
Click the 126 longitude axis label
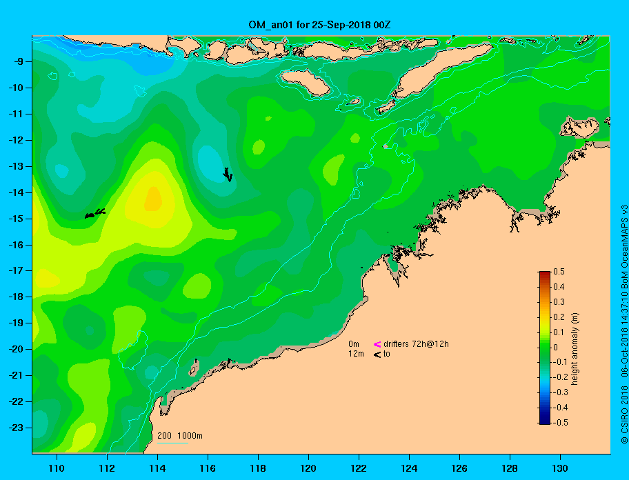click(459, 468)
